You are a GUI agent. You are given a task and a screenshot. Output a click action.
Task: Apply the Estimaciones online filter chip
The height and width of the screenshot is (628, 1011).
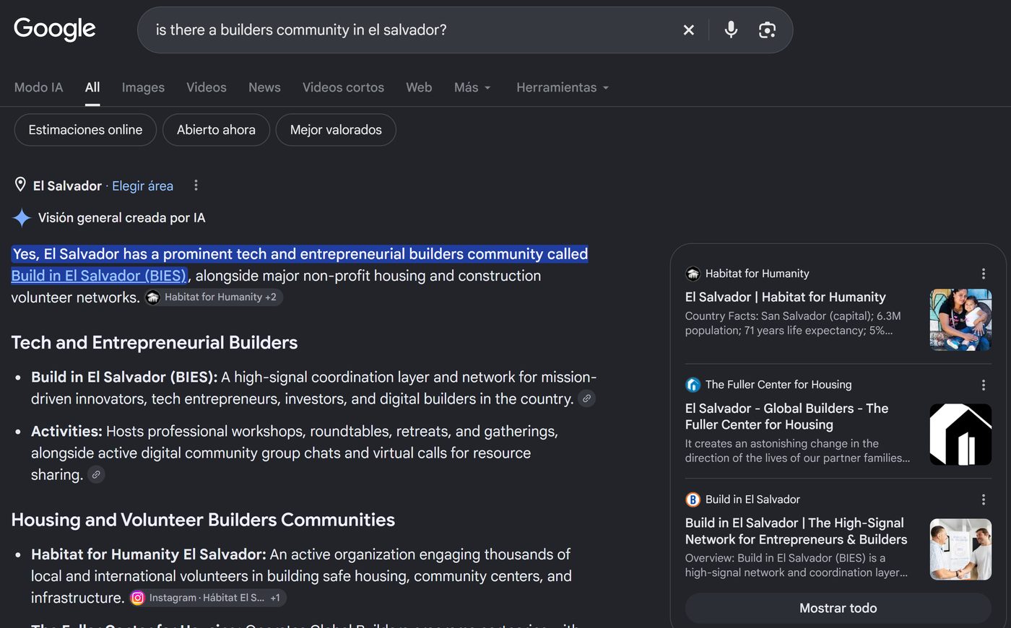[85, 130]
